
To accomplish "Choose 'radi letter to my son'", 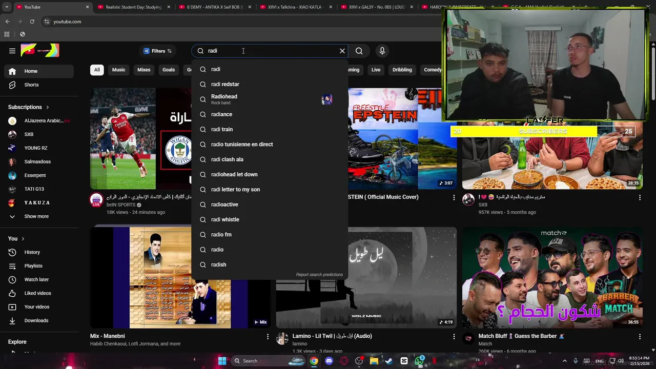I will point(270,190).
